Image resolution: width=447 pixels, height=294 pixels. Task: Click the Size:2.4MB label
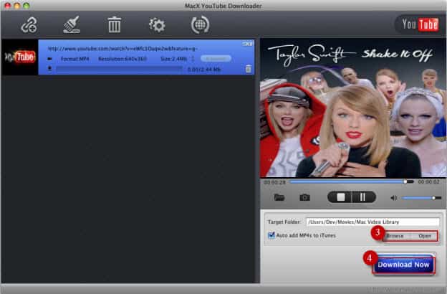tap(173, 59)
